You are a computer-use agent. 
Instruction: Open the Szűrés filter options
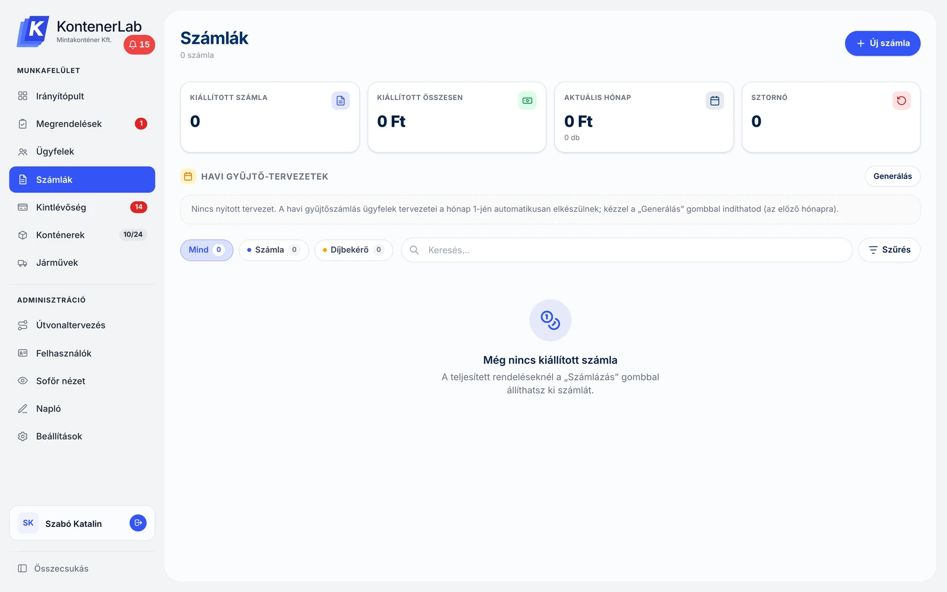(x=889, y=250)
